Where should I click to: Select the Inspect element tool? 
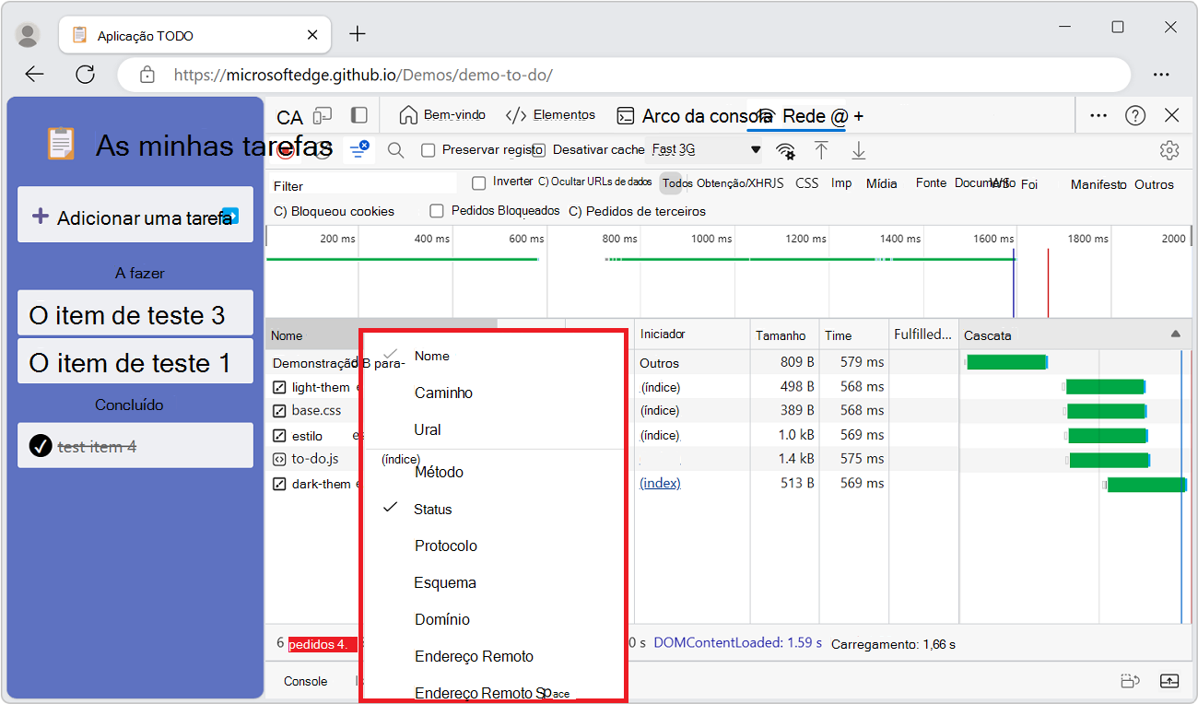(289, 116)
